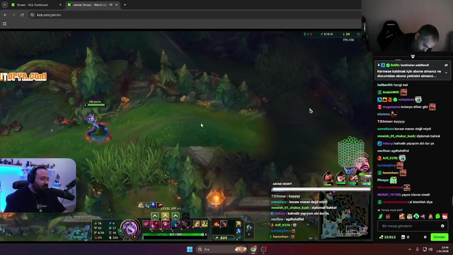This screenshot has height=255, width=453.
Task: Insert the green praying-hands emote
Action: coord(380,216)
